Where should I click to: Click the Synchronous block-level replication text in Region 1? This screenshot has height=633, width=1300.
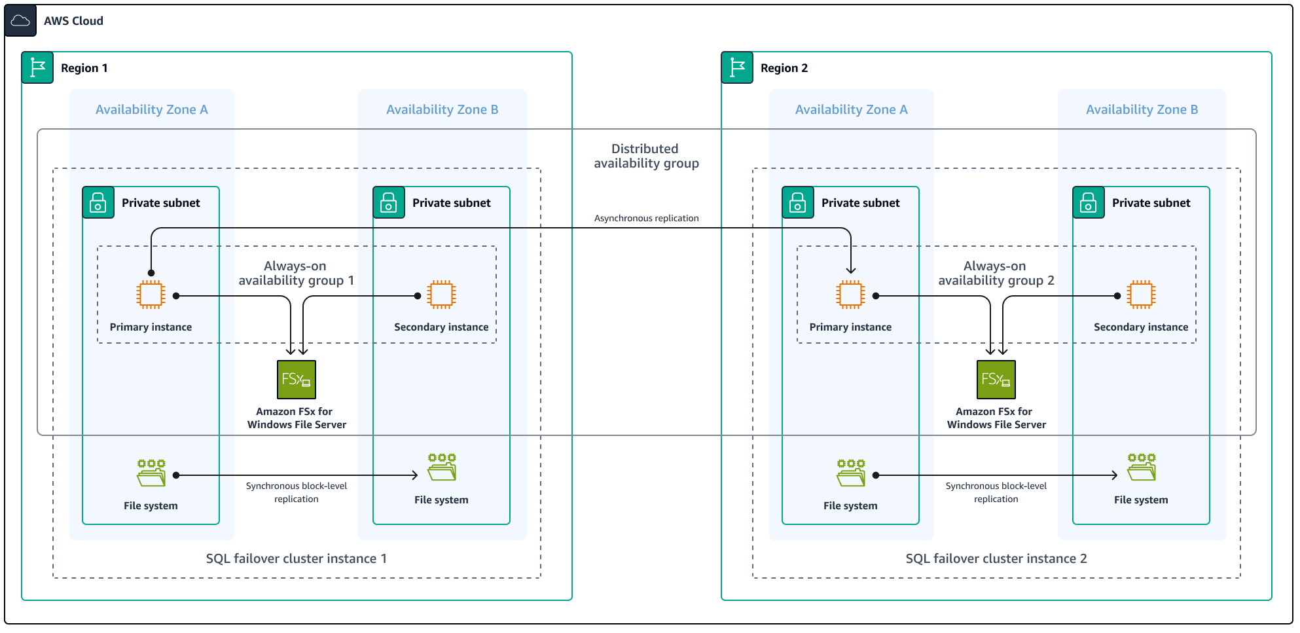point(296,492)
